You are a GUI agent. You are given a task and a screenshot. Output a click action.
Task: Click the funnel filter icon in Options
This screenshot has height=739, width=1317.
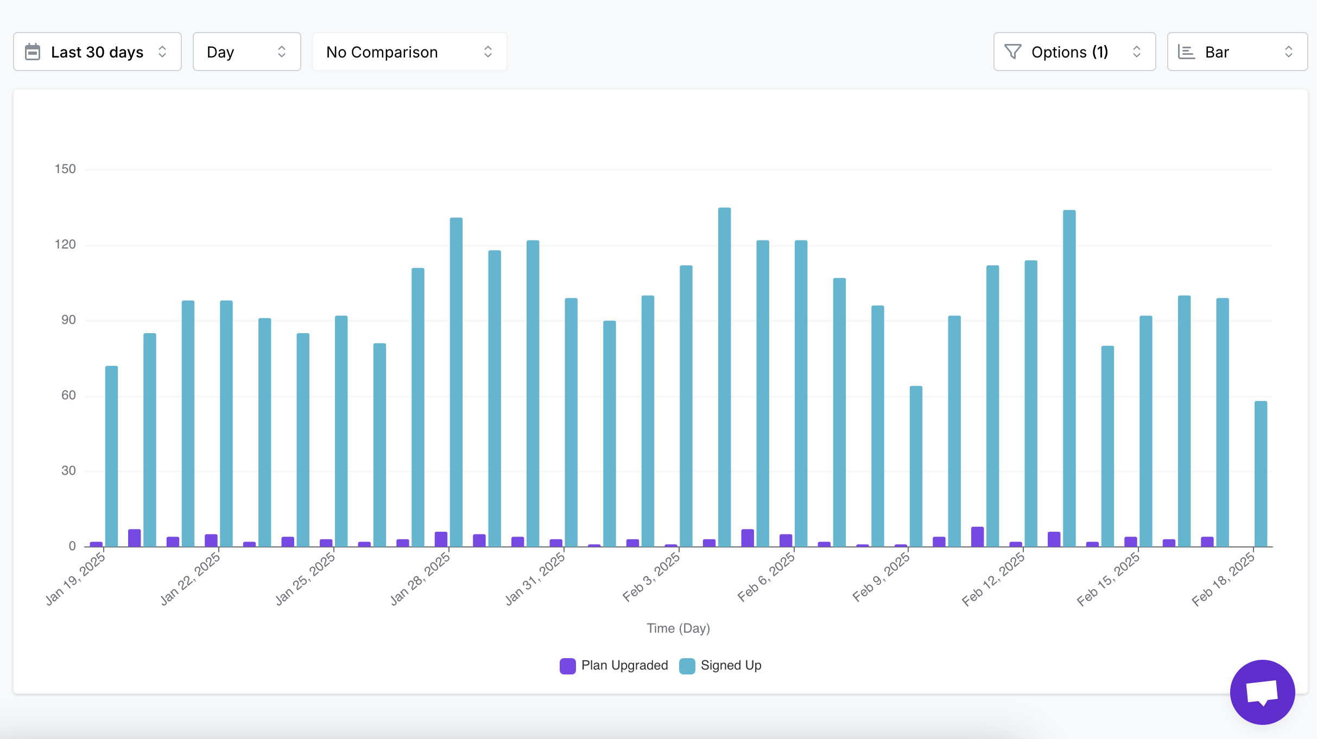[1012, 52]
